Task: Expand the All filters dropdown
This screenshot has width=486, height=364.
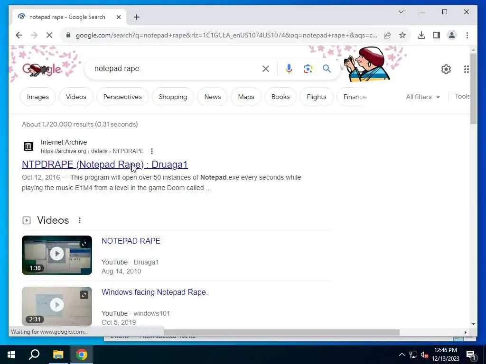Action: click(x=423, y=97)
